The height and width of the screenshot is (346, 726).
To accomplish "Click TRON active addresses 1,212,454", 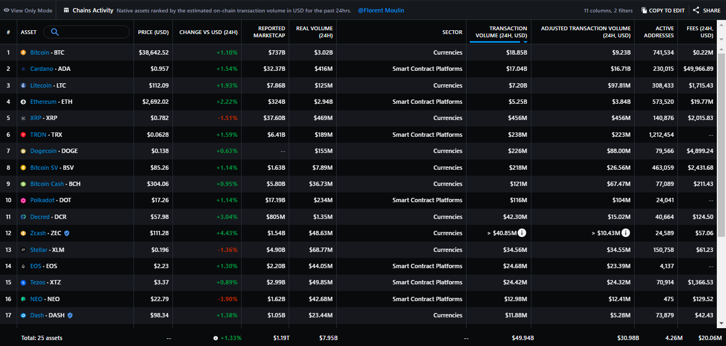I will 661,135.
